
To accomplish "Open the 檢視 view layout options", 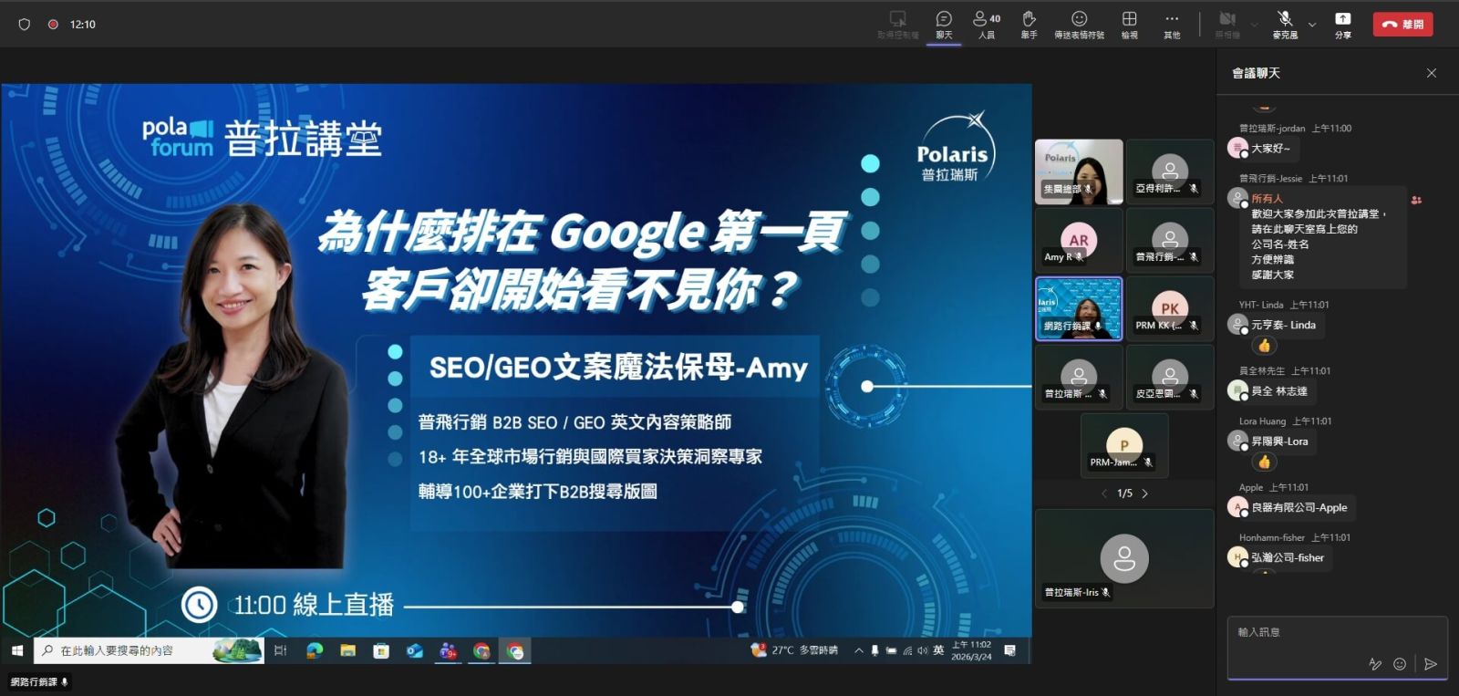I will tap(1129, 24).
